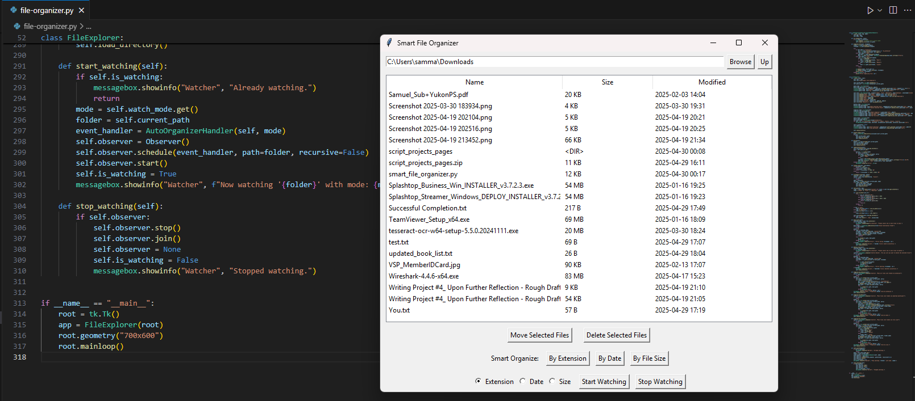915x401 pixels.
Task: Select the script_projects_pages folder row
Action: (579, 151)
